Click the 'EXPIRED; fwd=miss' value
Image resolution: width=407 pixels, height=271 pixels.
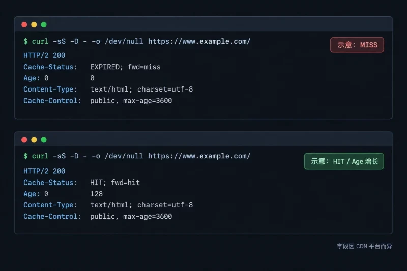pos(125,67)
